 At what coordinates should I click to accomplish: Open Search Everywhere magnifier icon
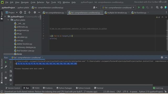157,7
